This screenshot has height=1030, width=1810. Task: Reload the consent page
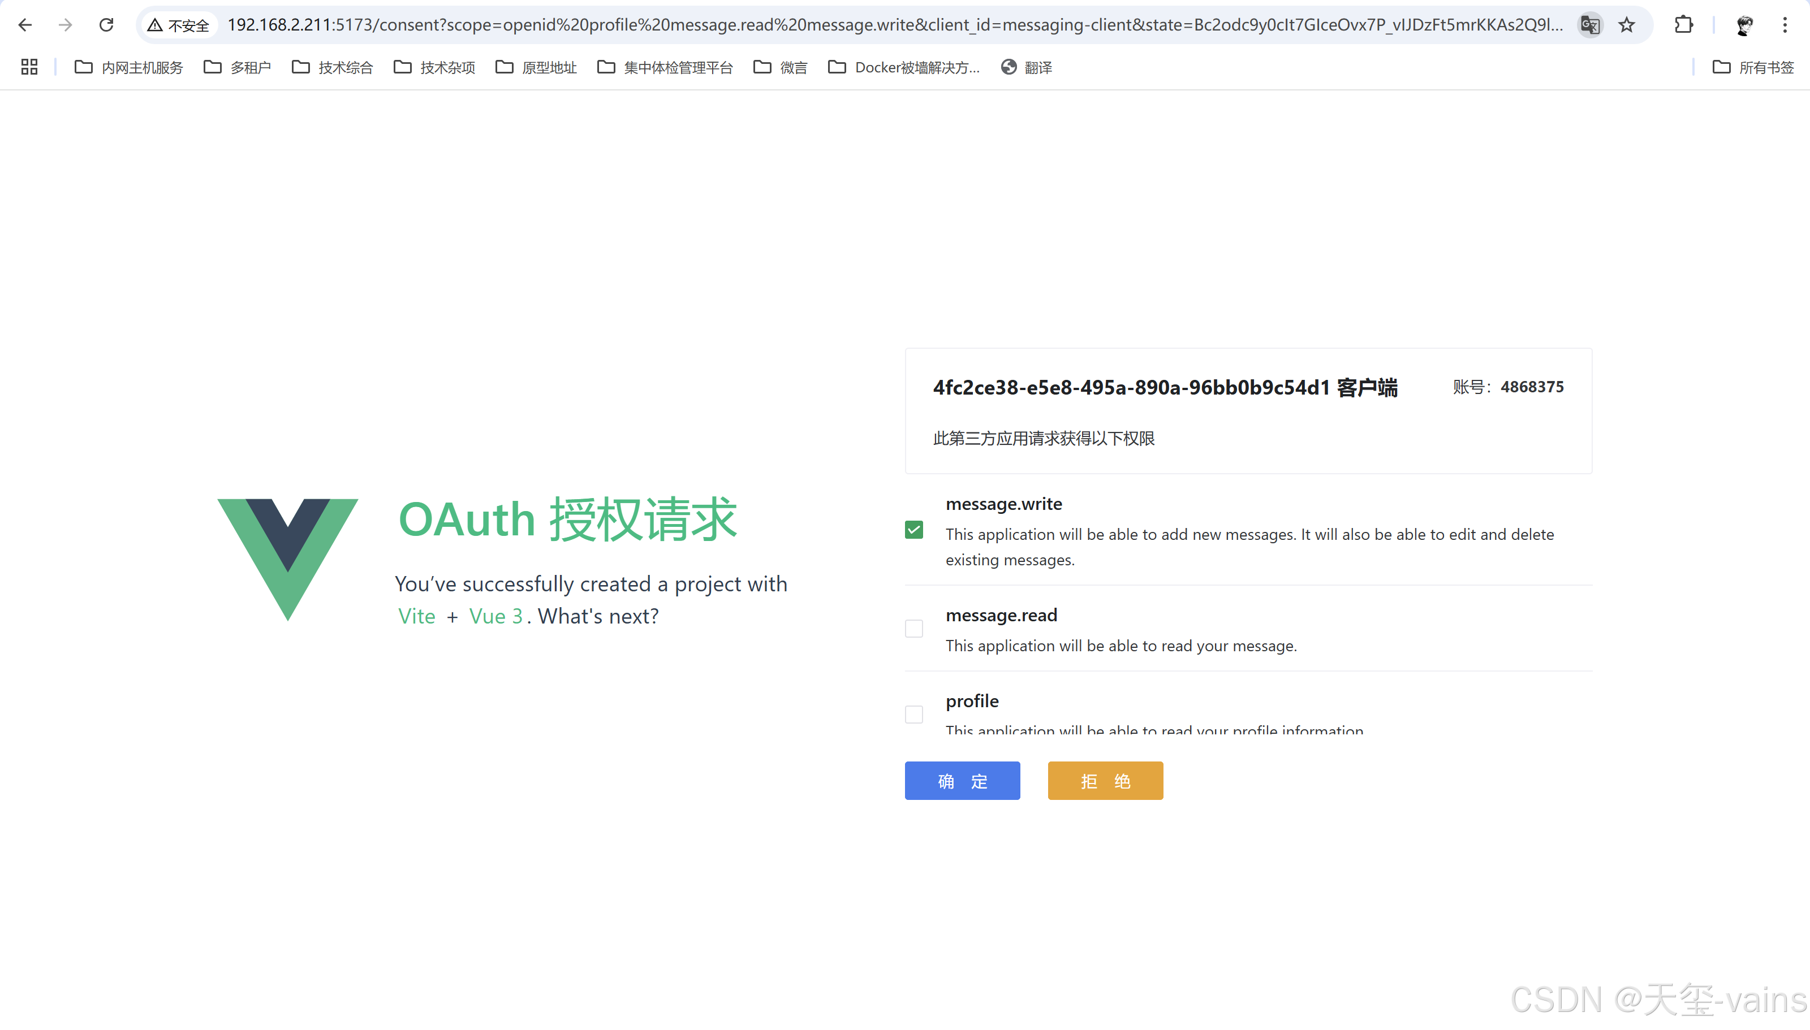(106, 25)
